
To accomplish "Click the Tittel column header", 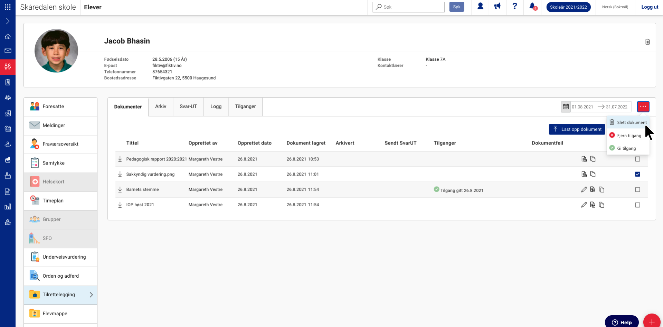I will point(132,143).
